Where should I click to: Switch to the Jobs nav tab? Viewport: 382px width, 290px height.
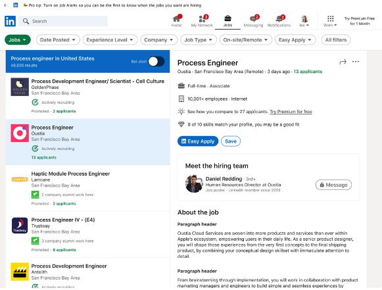click(227, 21)
